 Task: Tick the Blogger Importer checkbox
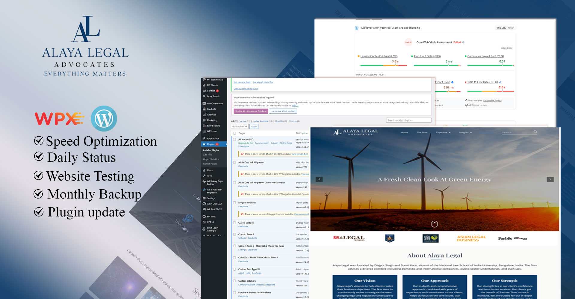(234, 202)
